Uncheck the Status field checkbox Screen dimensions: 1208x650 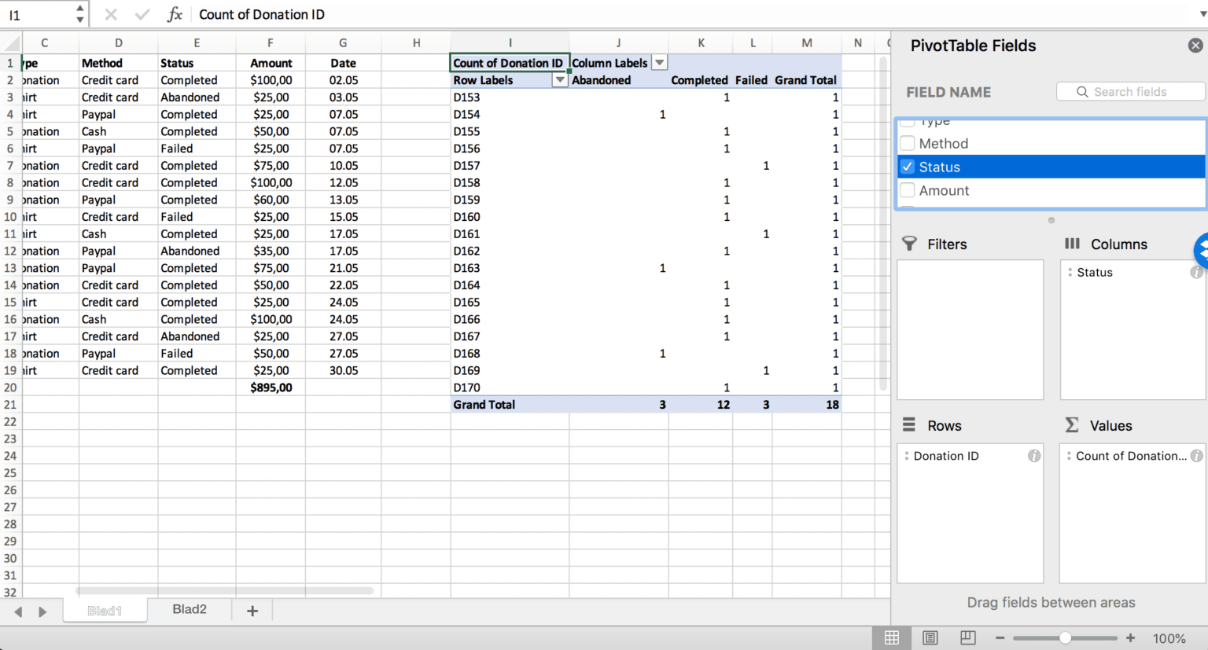coord(908,167)
